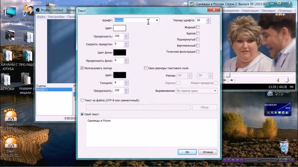Open the Файл menu in the OBS window
The image size is (298, 167).
41,17
